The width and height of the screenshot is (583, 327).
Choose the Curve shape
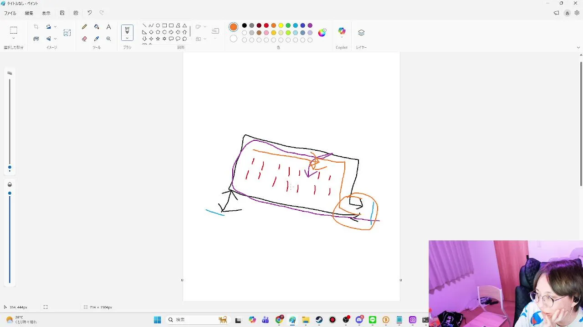point(151,25)
